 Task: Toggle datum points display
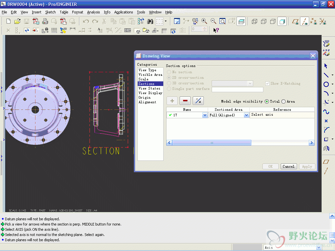tap(314, 21)
